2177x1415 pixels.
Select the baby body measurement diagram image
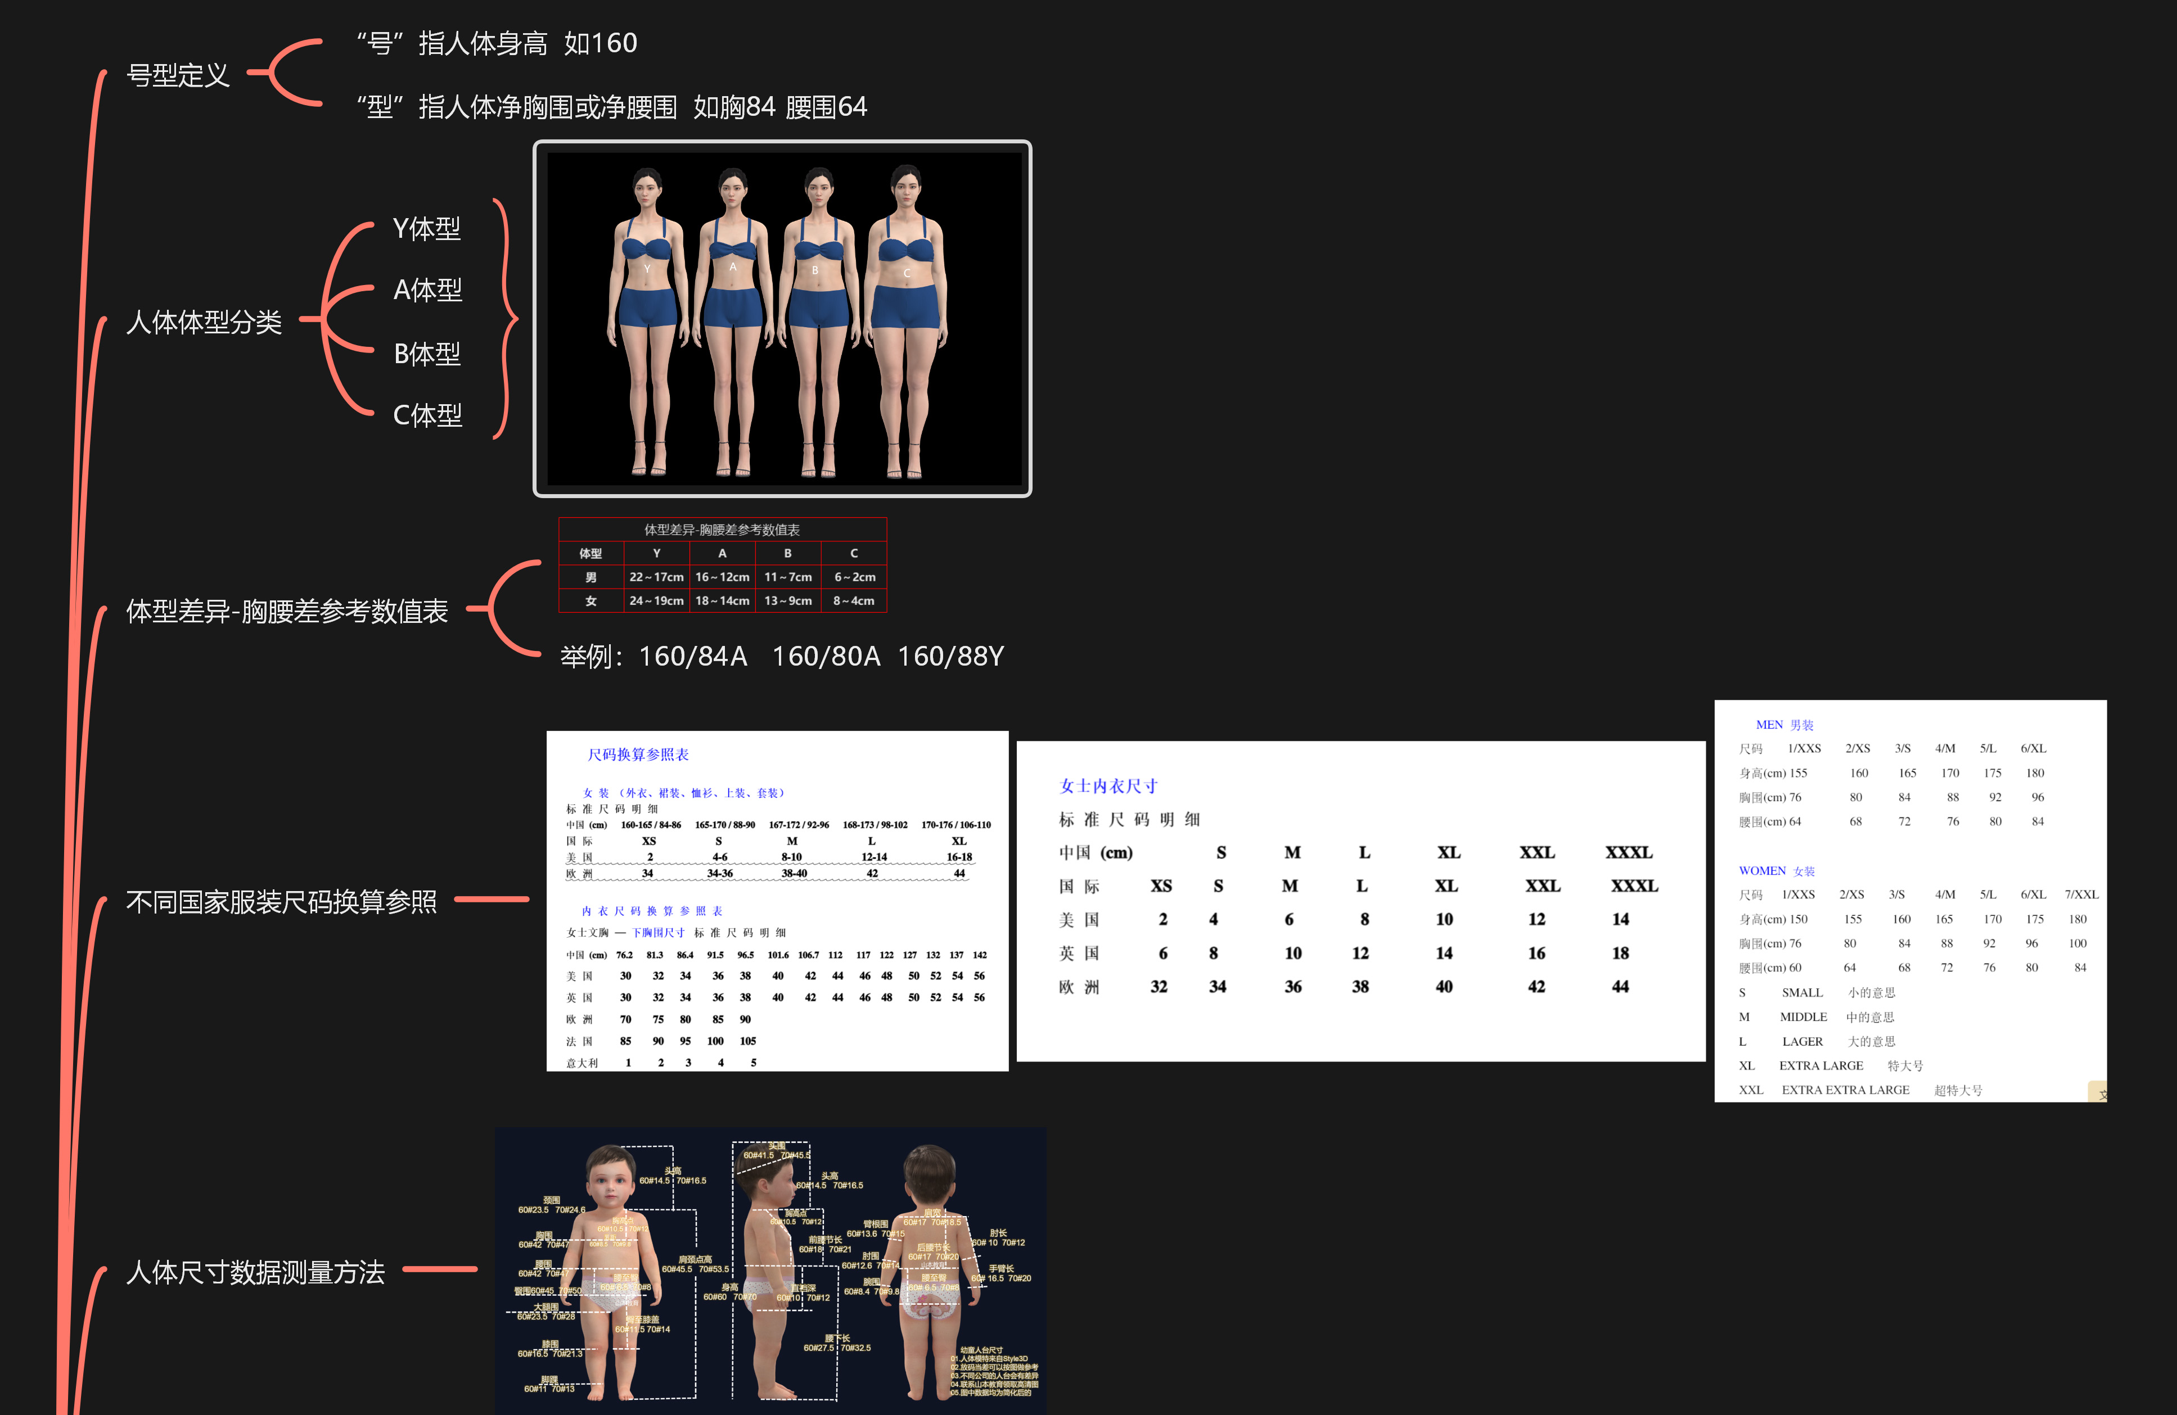pos(770,1271)
